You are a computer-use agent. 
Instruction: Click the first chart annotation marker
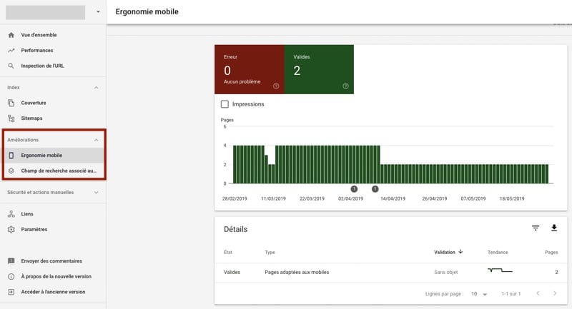pyautogui.click(x=354, y=189)
